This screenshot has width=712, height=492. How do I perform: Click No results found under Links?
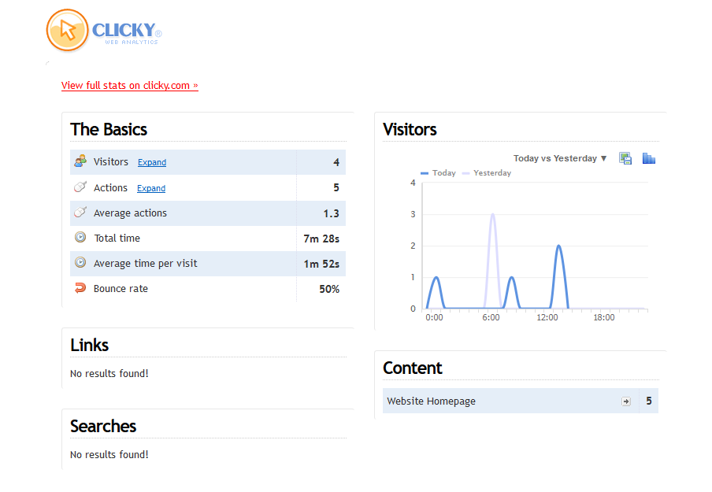(109, 374)
